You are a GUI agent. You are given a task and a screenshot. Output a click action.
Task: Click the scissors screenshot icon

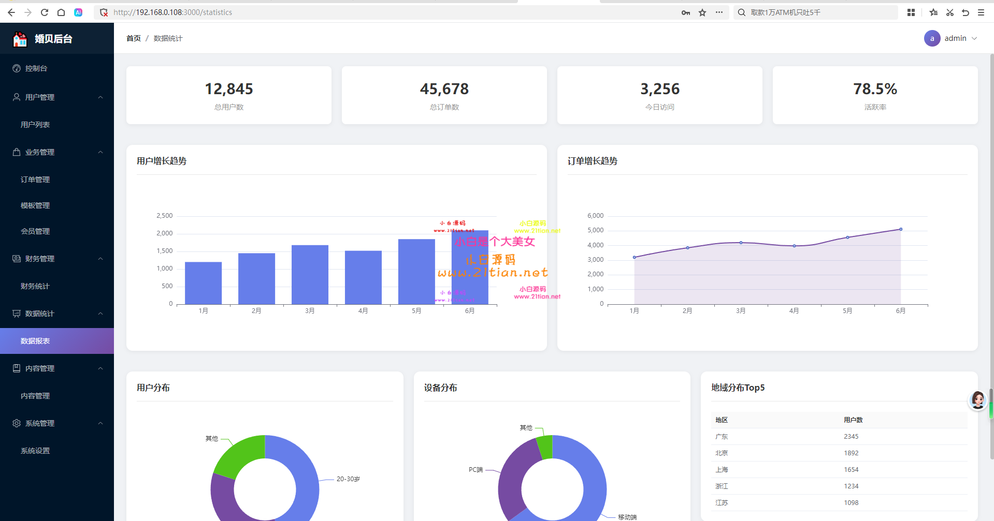click(x=950, y=12)
